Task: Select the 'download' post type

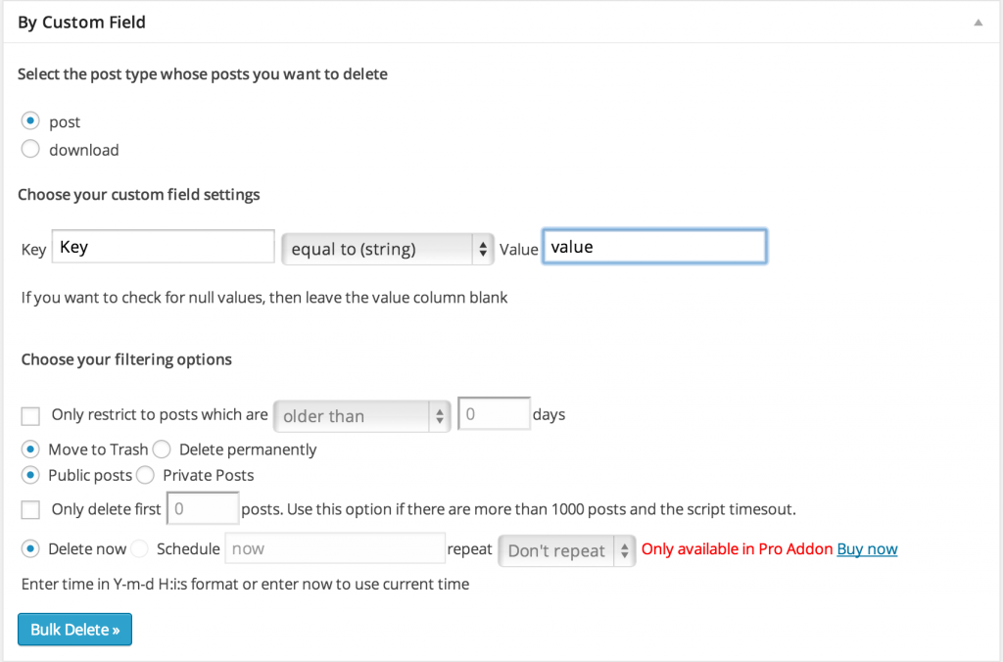Action: tap(29, 149)
